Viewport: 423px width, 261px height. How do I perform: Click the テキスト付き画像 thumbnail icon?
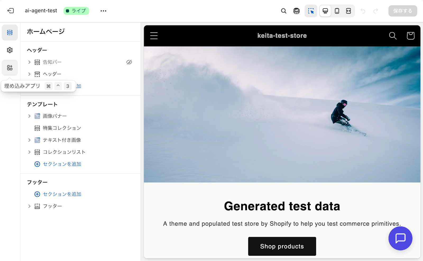37,140
